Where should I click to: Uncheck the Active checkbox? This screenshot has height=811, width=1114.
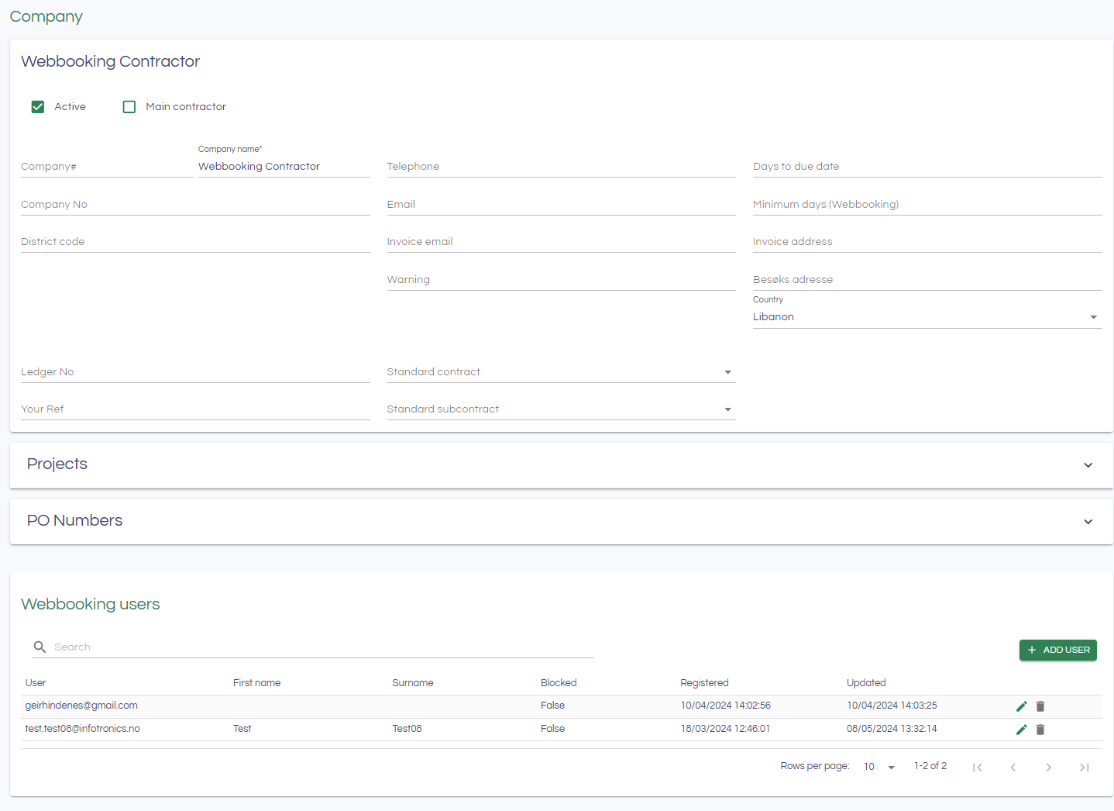pyautogui.click(x=38, y=107)
